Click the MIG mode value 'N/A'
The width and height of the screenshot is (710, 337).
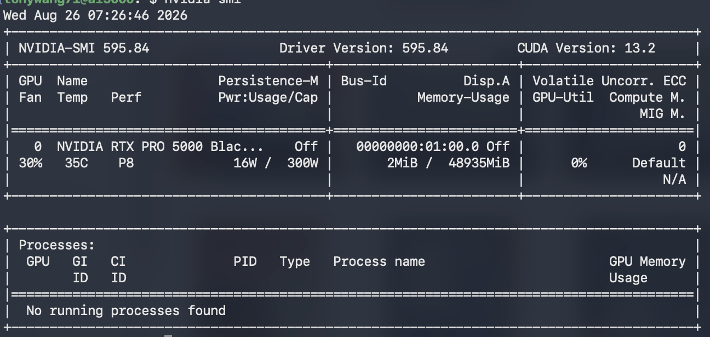tap(674, 179)
